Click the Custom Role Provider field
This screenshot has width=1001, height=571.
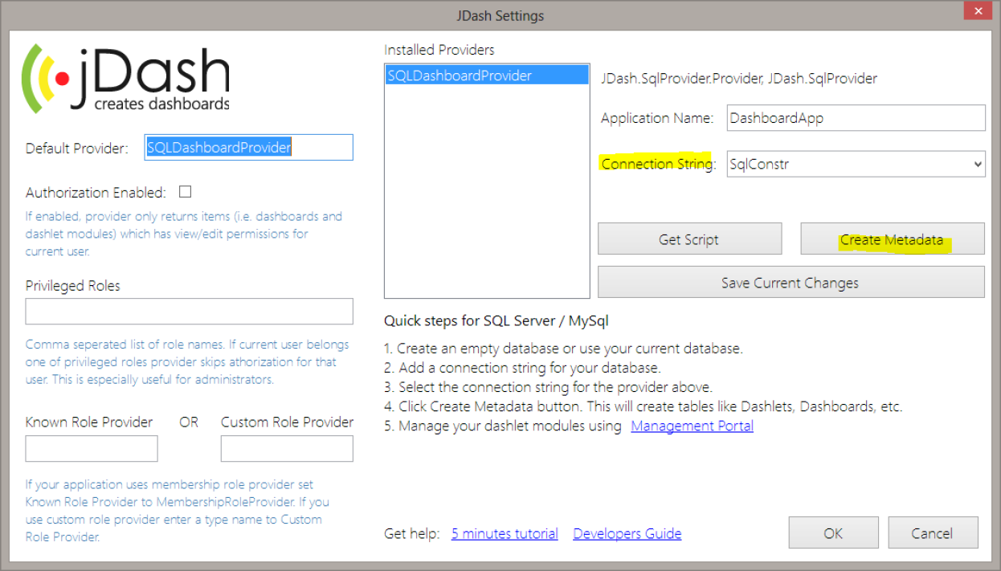pos(287,449)
